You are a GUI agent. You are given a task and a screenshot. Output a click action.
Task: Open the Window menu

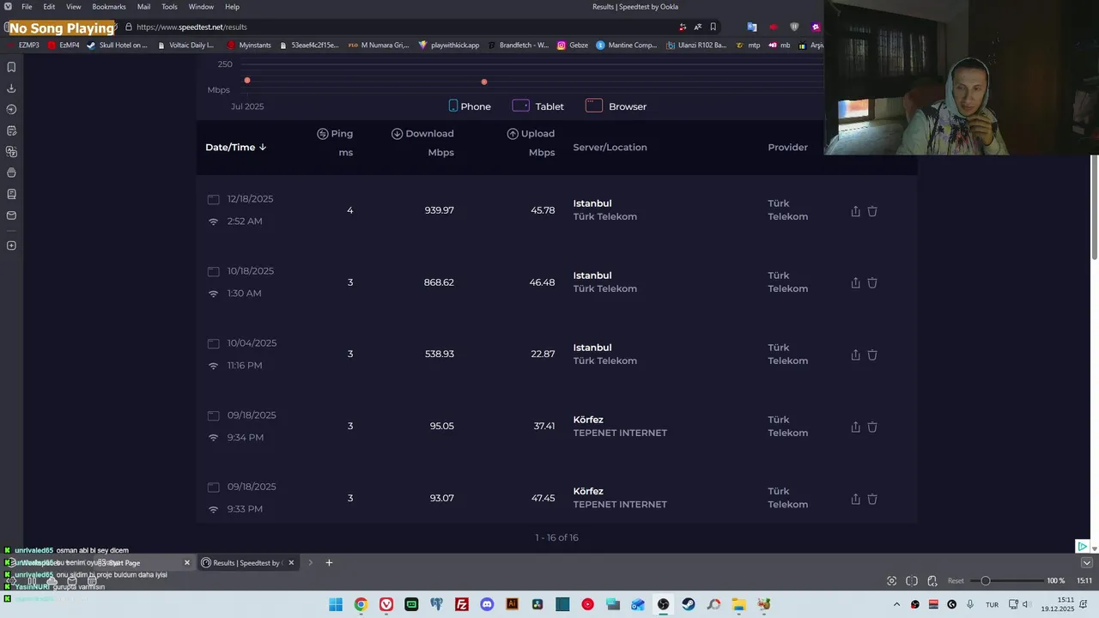(201, 7)
